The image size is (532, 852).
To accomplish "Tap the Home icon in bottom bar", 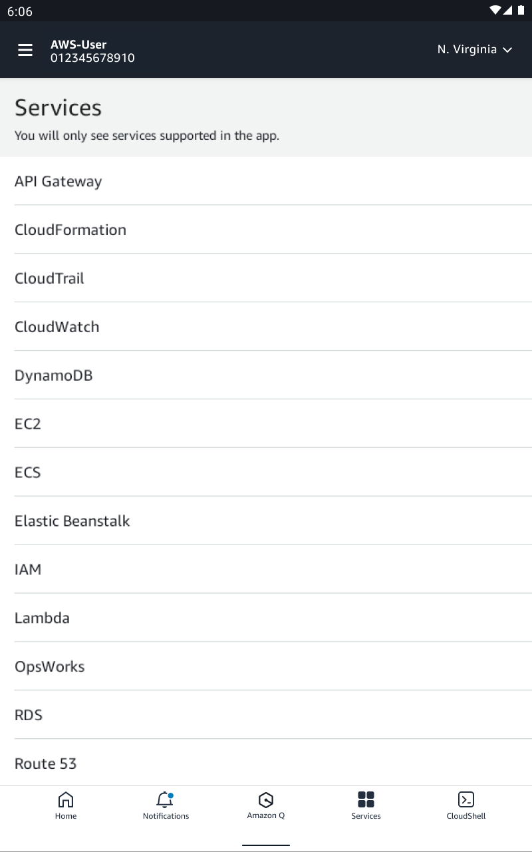I will 66,799.
